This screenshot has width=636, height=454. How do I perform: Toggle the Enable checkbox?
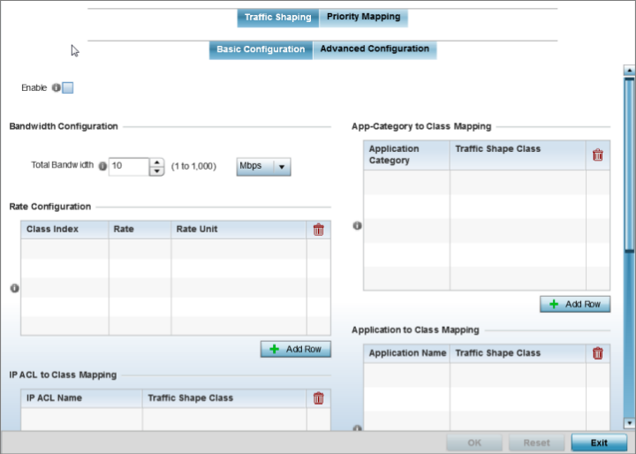(68, 88)
